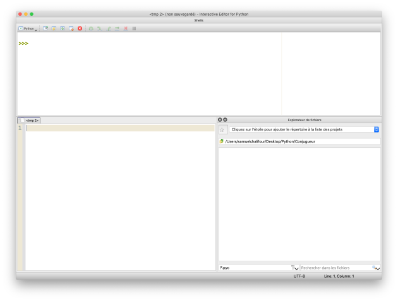Viewport: 398px width, 301px height.
Task: Click the !*.pyc filter field
Action: (253, 268)
